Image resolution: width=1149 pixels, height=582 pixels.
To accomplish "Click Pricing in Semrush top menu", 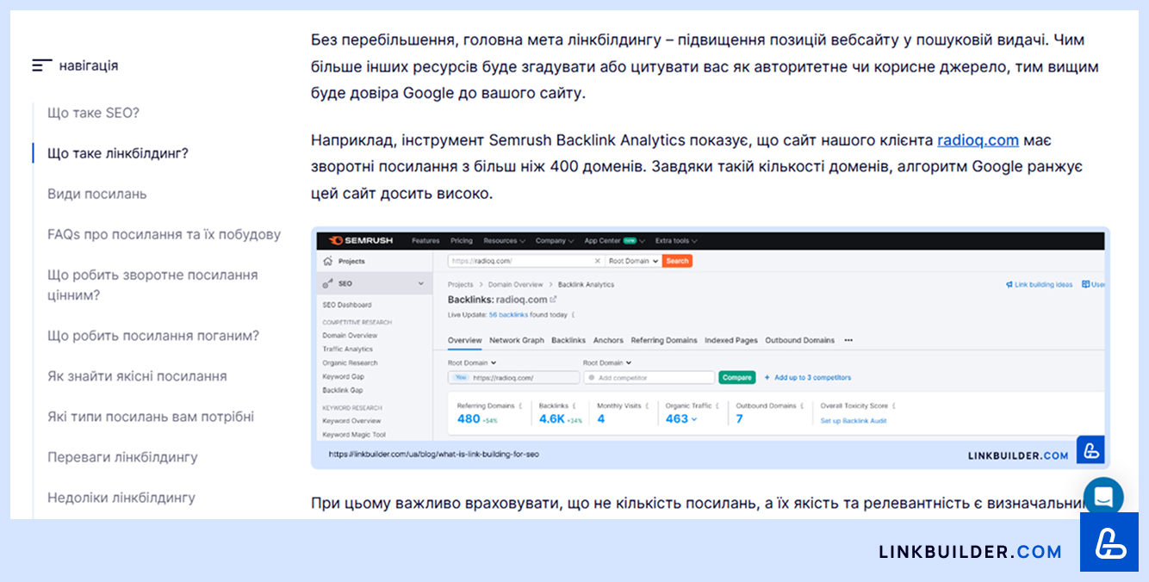I will pos(462,241).
